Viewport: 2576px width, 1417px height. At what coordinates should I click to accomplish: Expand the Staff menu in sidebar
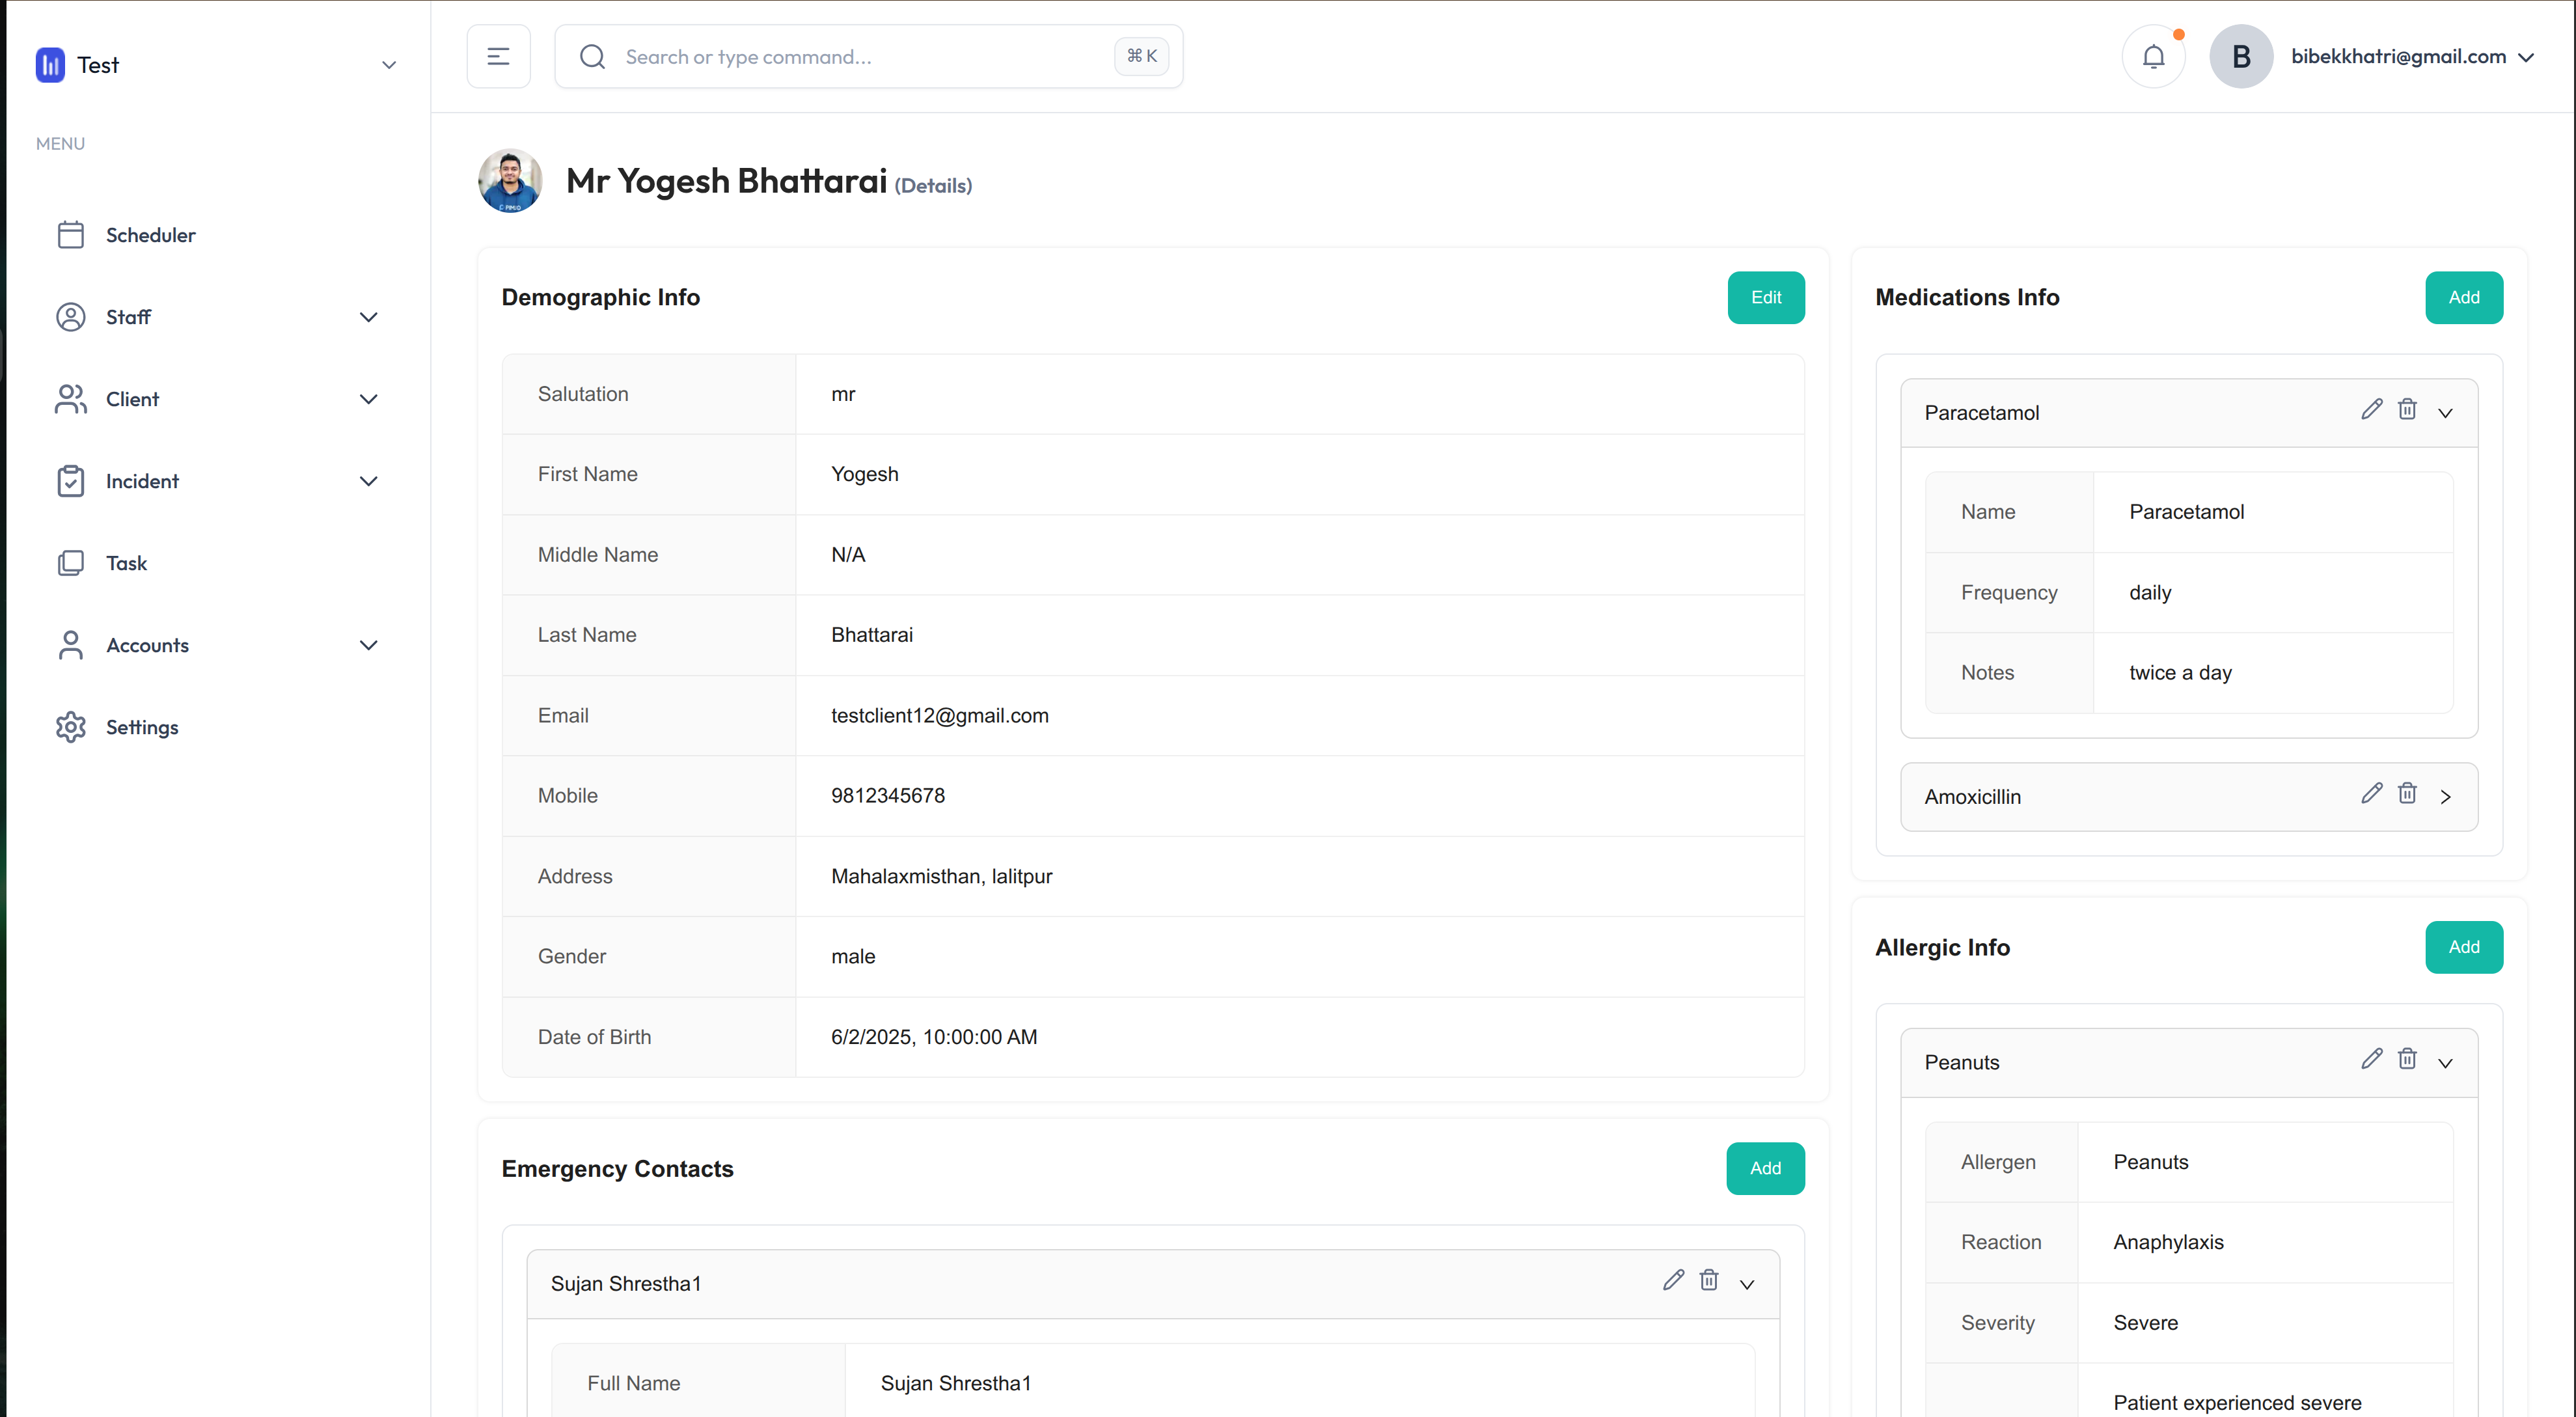[x=368, y=317]
